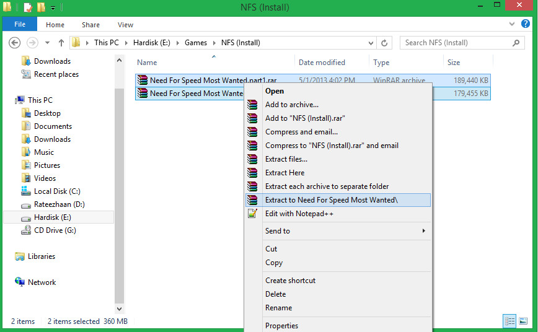Open the Help question mark icon
The width and height of the screenshot is (538, 332).
pyautogui.click(x=526, y=24)
